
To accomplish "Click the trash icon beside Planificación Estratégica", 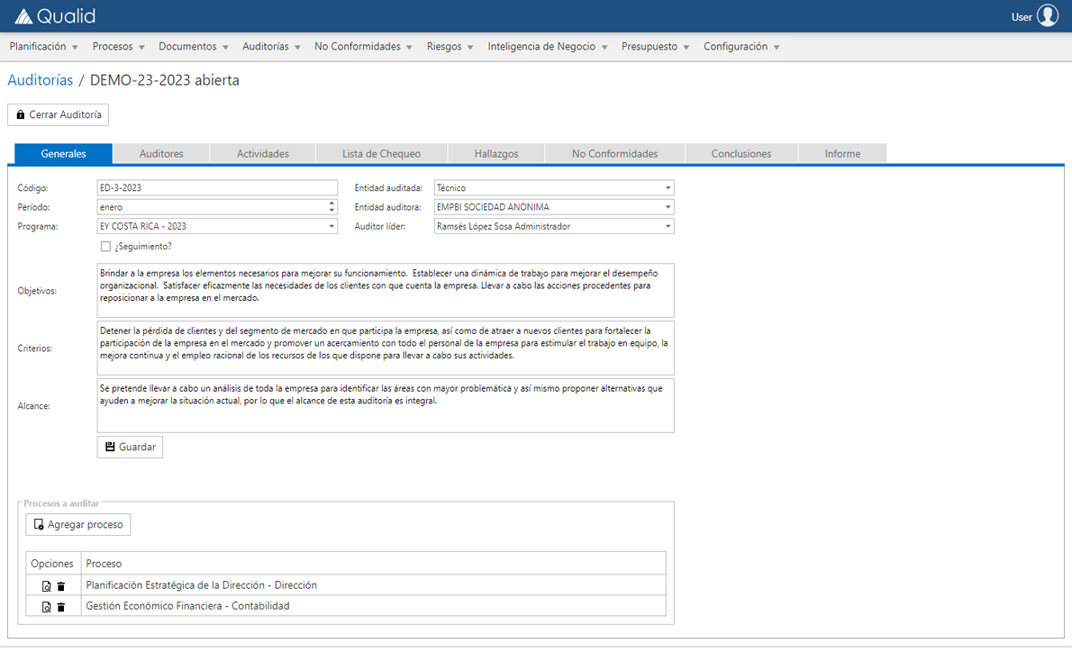I will 59,585.
